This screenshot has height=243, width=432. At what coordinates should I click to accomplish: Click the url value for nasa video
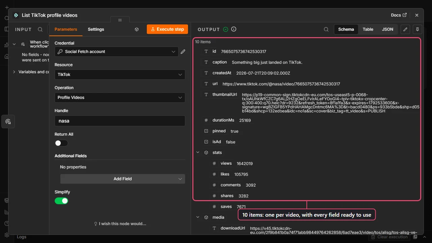pos(281,84)
